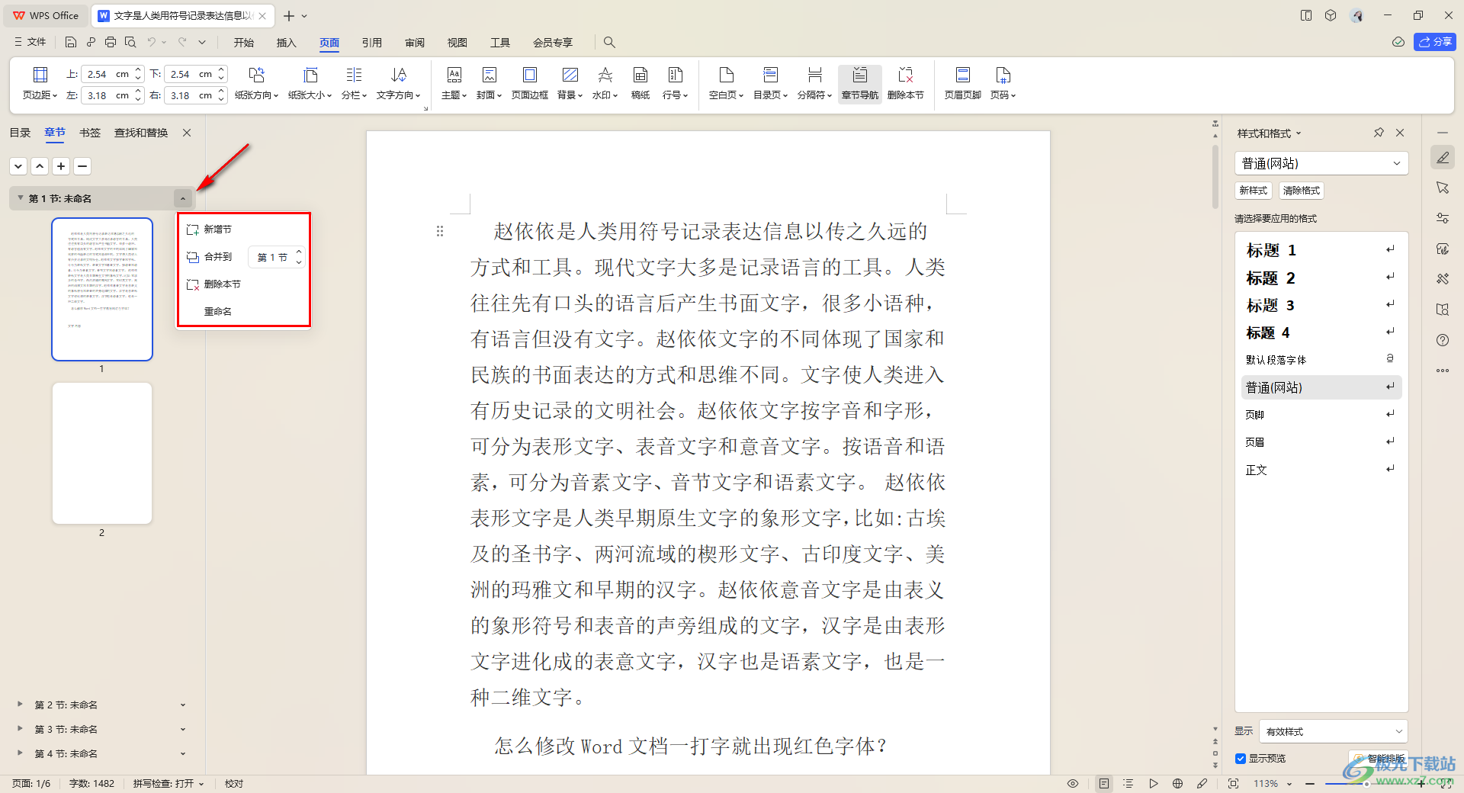Screen dimensions: 1464x793
Task: Open the columns layout tool
Action: [354, 83]
